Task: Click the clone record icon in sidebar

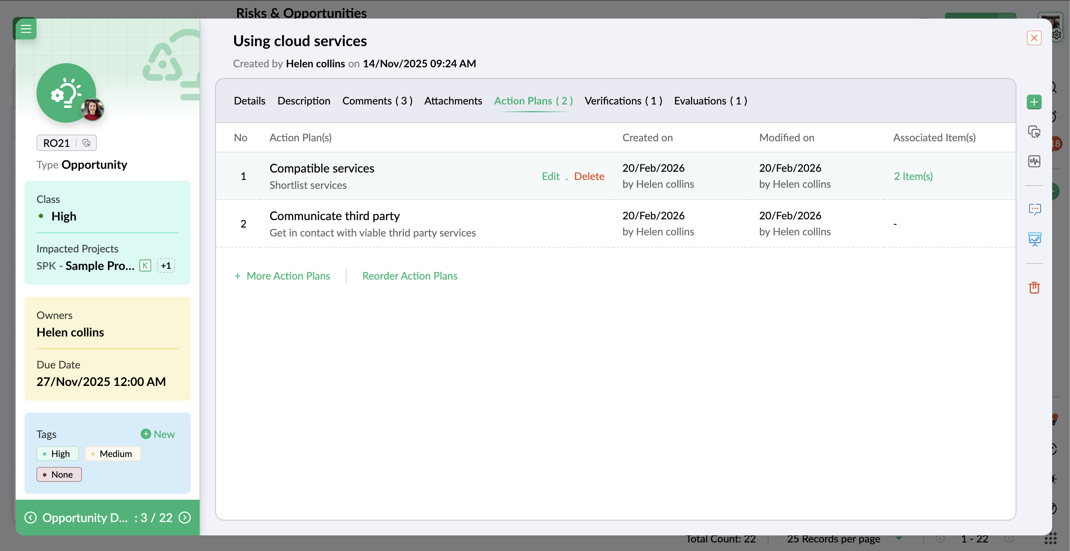Action: (1034, 132)
